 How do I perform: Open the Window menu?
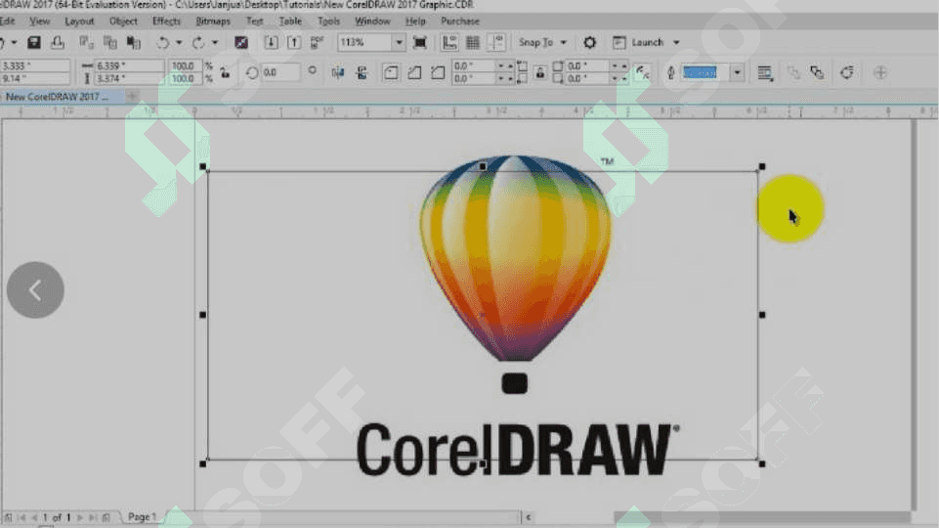tap(372, 21)
